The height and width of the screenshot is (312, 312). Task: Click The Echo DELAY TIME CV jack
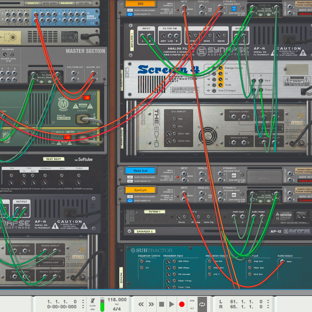click(x=174, y=134)
